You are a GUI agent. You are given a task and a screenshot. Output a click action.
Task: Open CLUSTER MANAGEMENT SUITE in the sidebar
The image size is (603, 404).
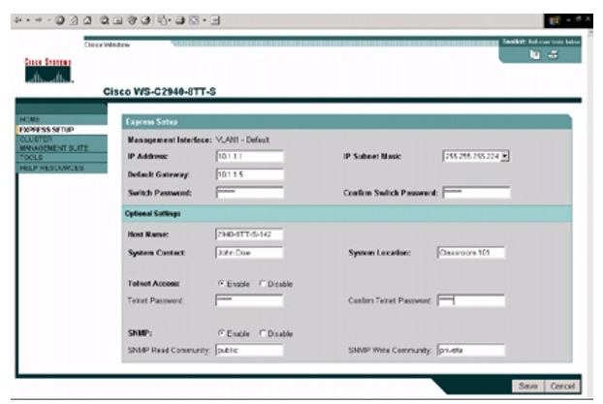click(61, 143)
